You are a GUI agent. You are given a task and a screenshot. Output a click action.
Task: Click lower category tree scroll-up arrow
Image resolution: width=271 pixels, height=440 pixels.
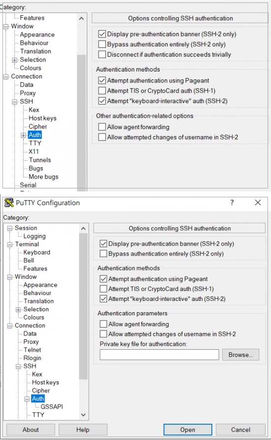83,229
